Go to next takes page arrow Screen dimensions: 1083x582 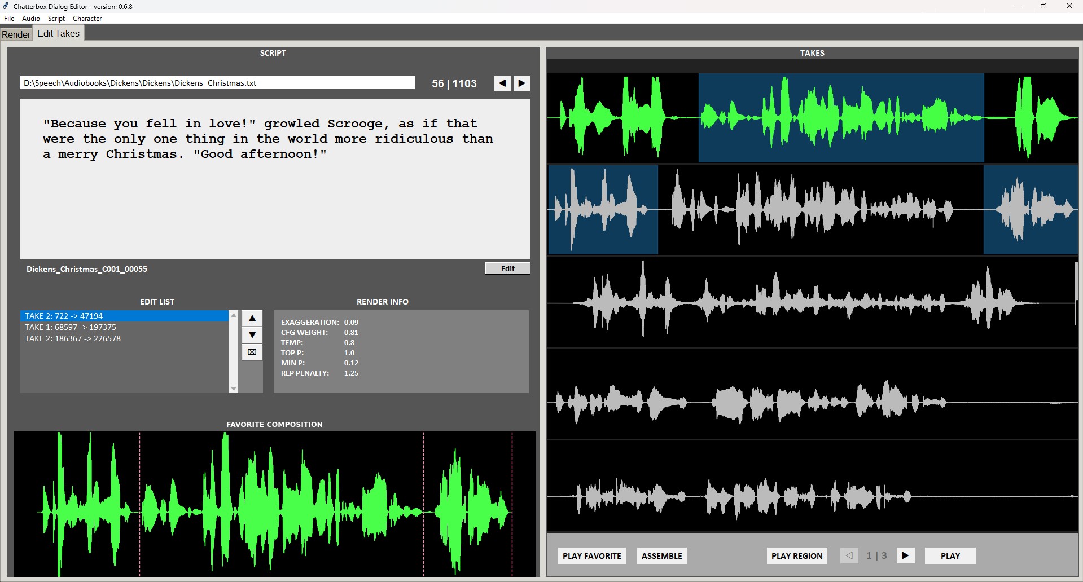(905, 555)
